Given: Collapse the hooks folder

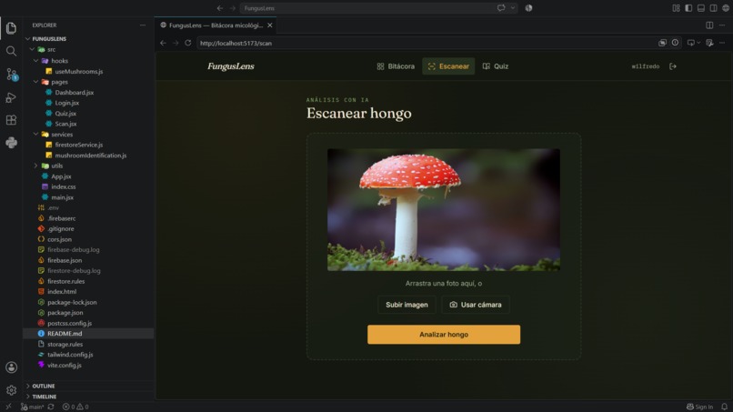Looking at the screenshot, I should [89, 61].
